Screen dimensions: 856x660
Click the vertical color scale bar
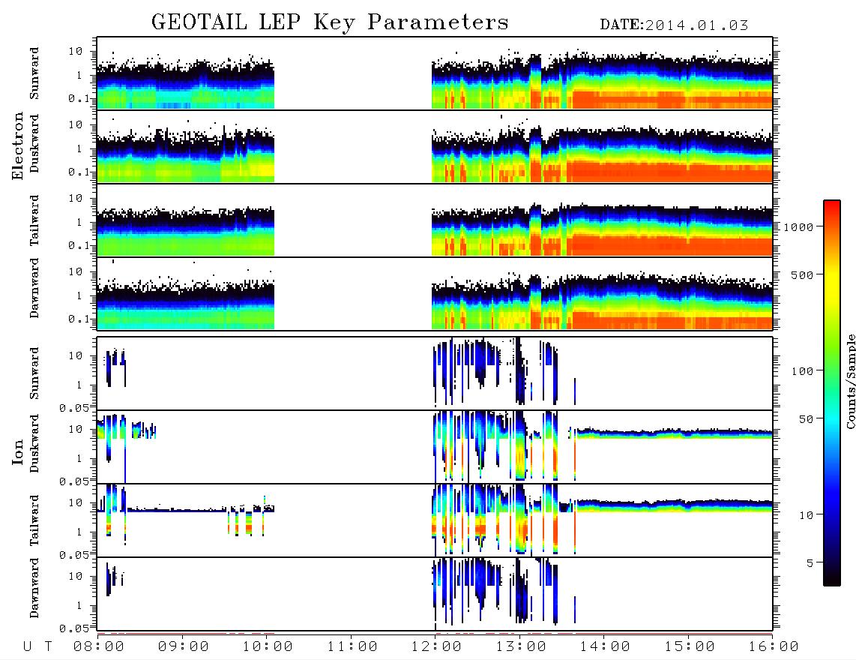tap(832, 393)
